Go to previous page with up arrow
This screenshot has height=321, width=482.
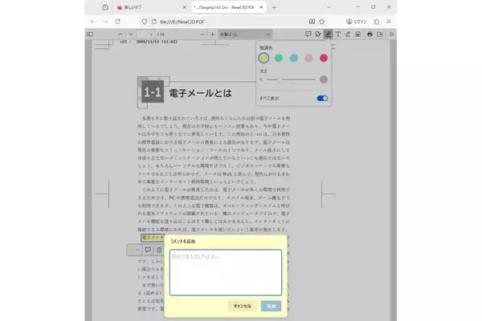click(x=120, y=35)
